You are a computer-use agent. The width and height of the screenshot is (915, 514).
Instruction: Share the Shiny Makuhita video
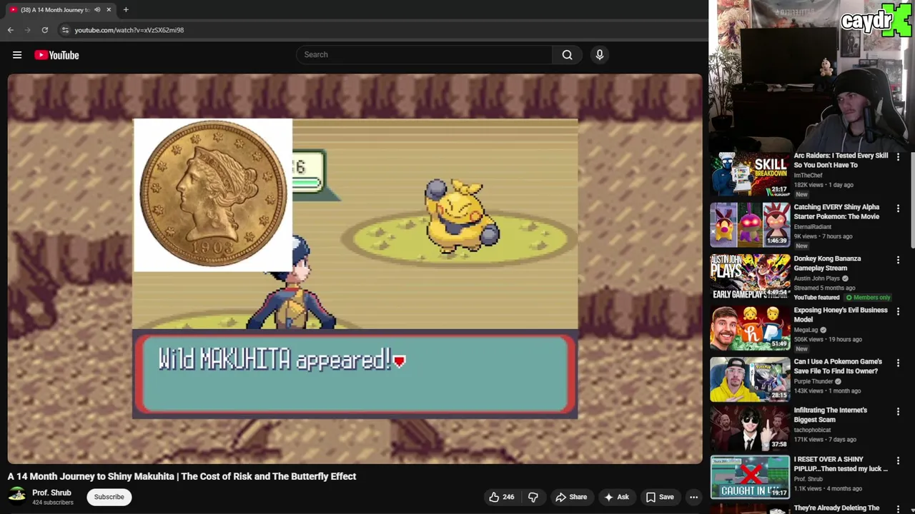(x=571, y=497)
